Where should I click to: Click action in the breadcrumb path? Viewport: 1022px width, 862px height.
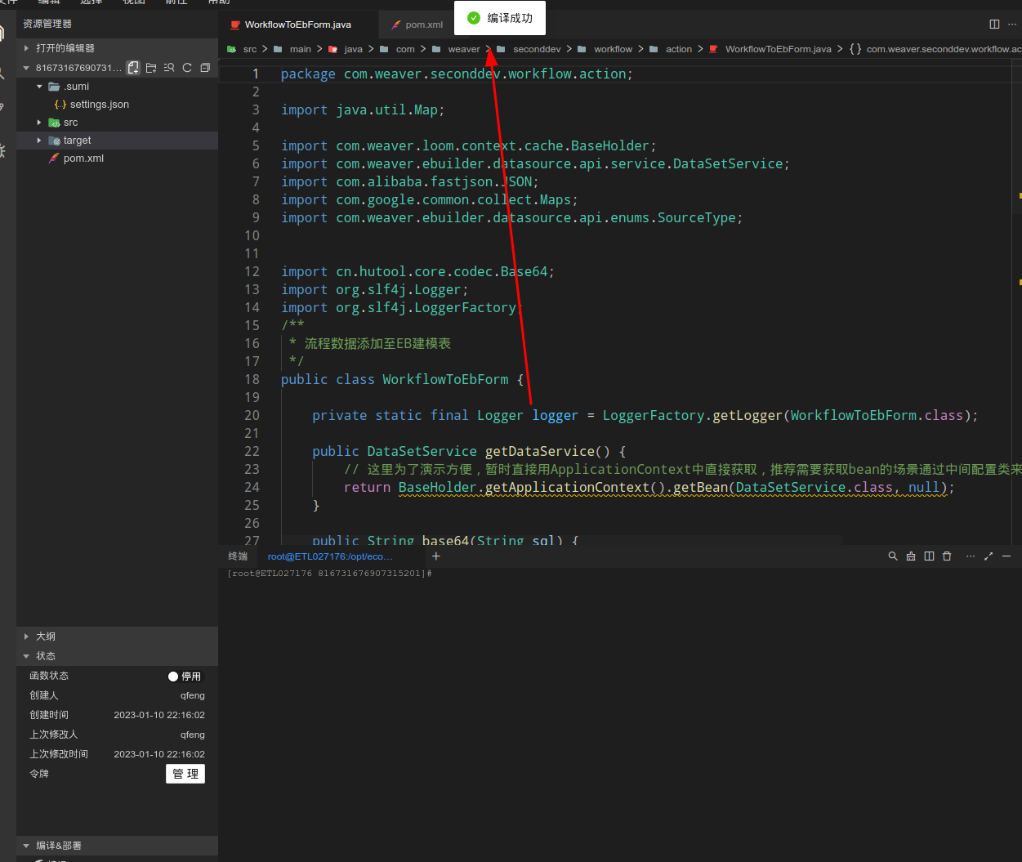click(679, 49)
